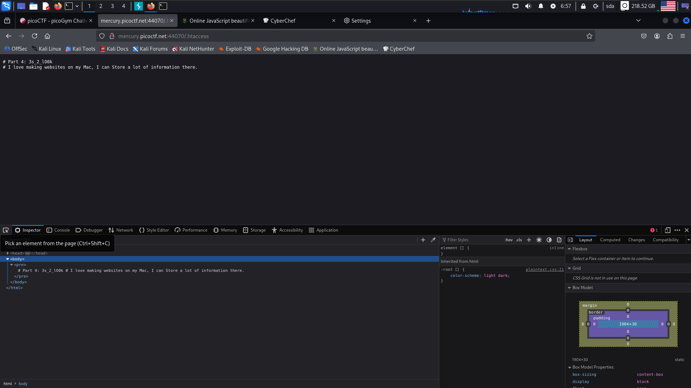
Task: Activate the element picker in DevTools
Action: tap(6, 230)
